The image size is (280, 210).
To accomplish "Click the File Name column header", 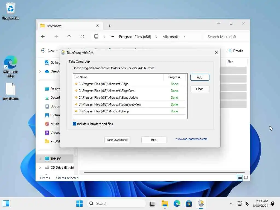I will pyautogui.click(x=118, y=77).
